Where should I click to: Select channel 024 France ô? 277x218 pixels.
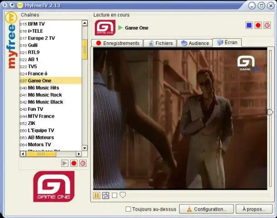point(50,74)
